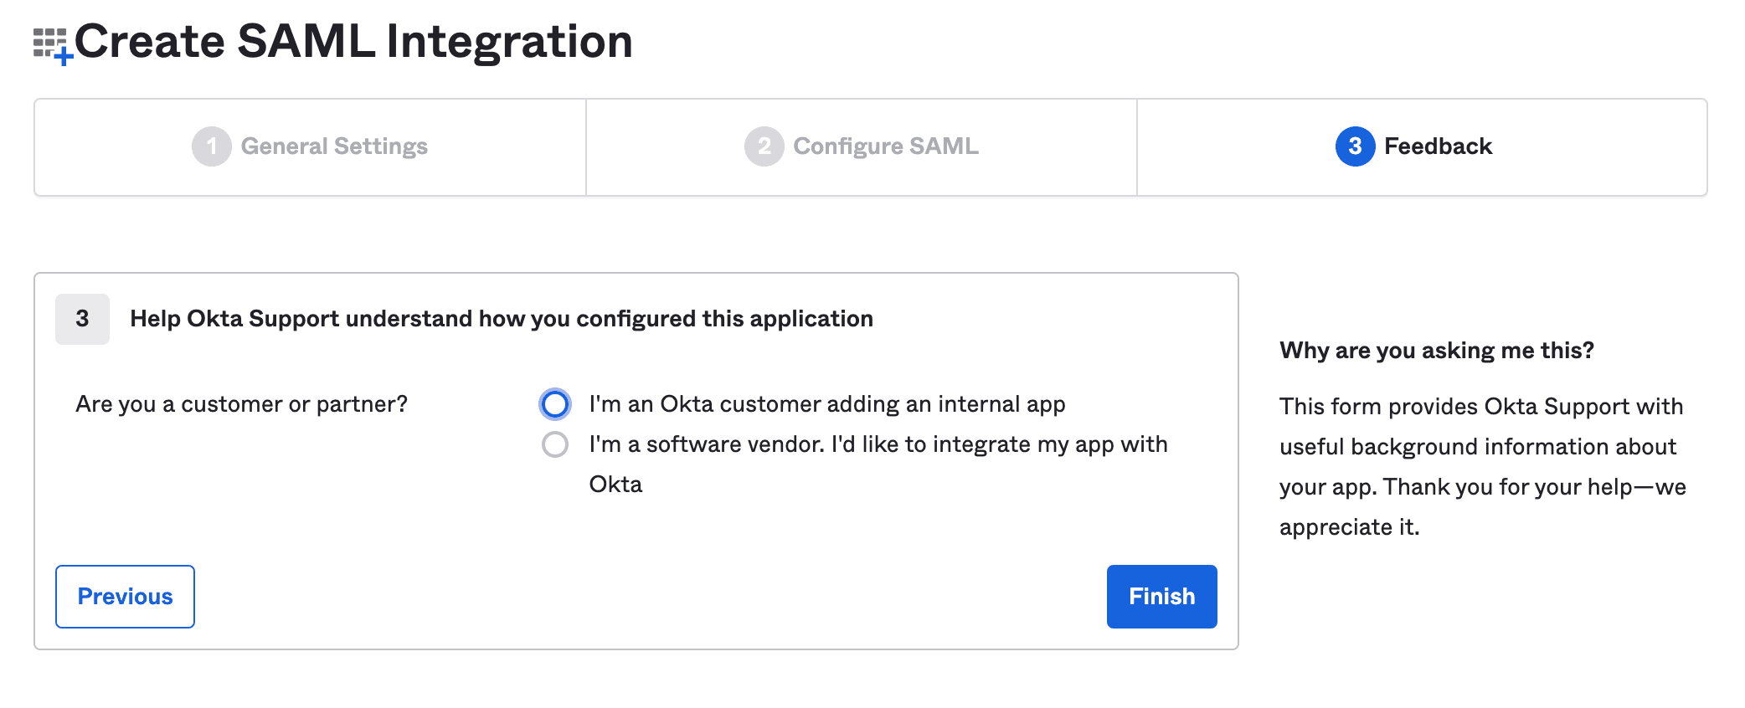The image size is (1745, 708).
Task: Click "I'm an Okta customer" option label
Action: coord(826,404)
